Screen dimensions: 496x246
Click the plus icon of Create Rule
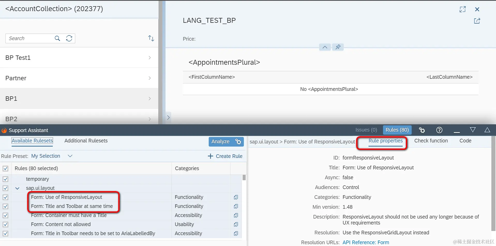(x=211, y=156)
